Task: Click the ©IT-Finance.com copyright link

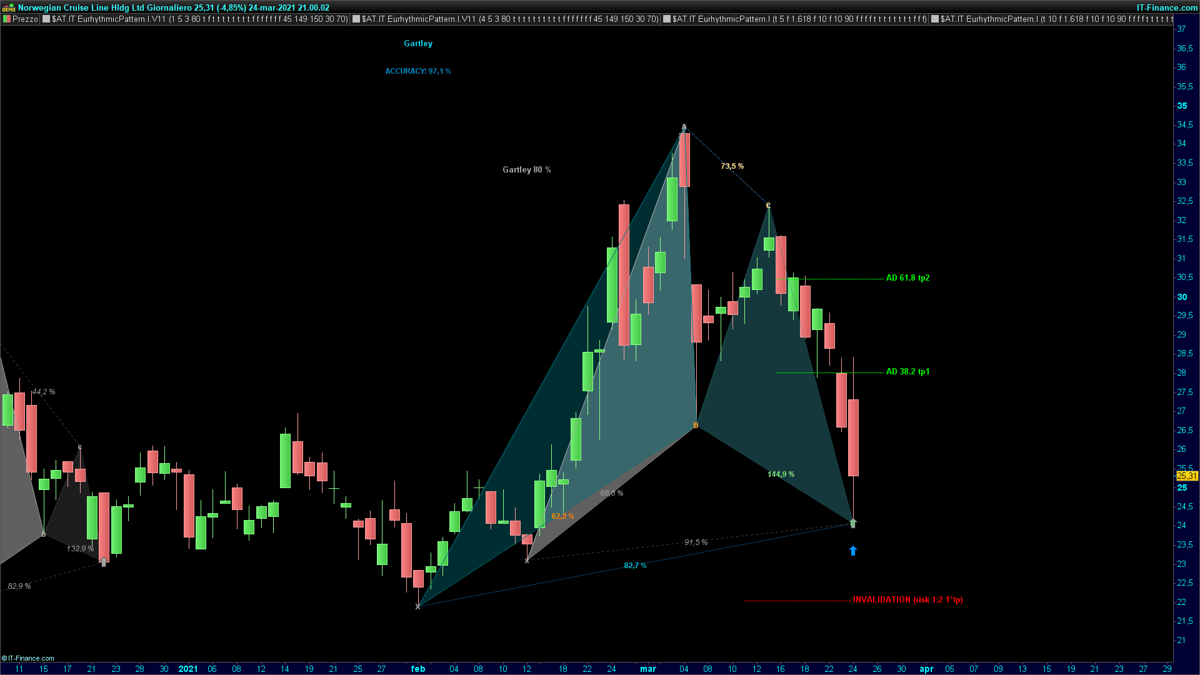Action: [x=28, y=658]
